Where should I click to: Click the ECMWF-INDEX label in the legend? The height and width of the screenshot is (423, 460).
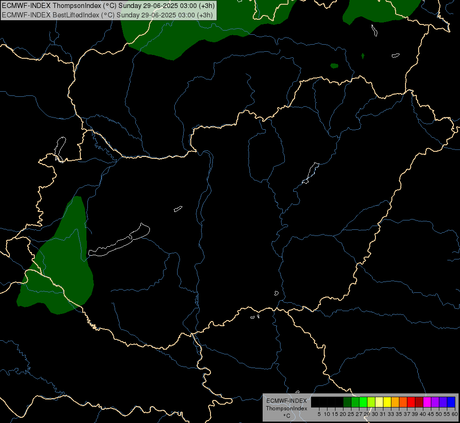click(x=287, y=401)
